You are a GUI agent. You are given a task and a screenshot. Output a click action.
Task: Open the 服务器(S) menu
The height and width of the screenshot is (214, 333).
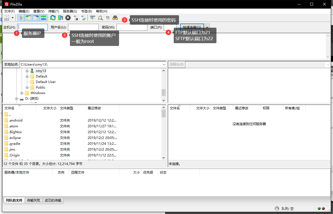coord(70,11)
